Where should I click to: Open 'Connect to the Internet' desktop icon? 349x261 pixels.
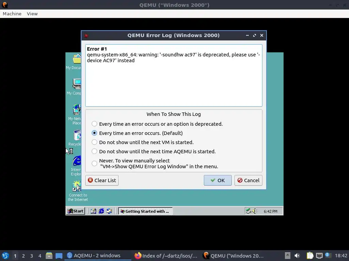coord(78,191)
